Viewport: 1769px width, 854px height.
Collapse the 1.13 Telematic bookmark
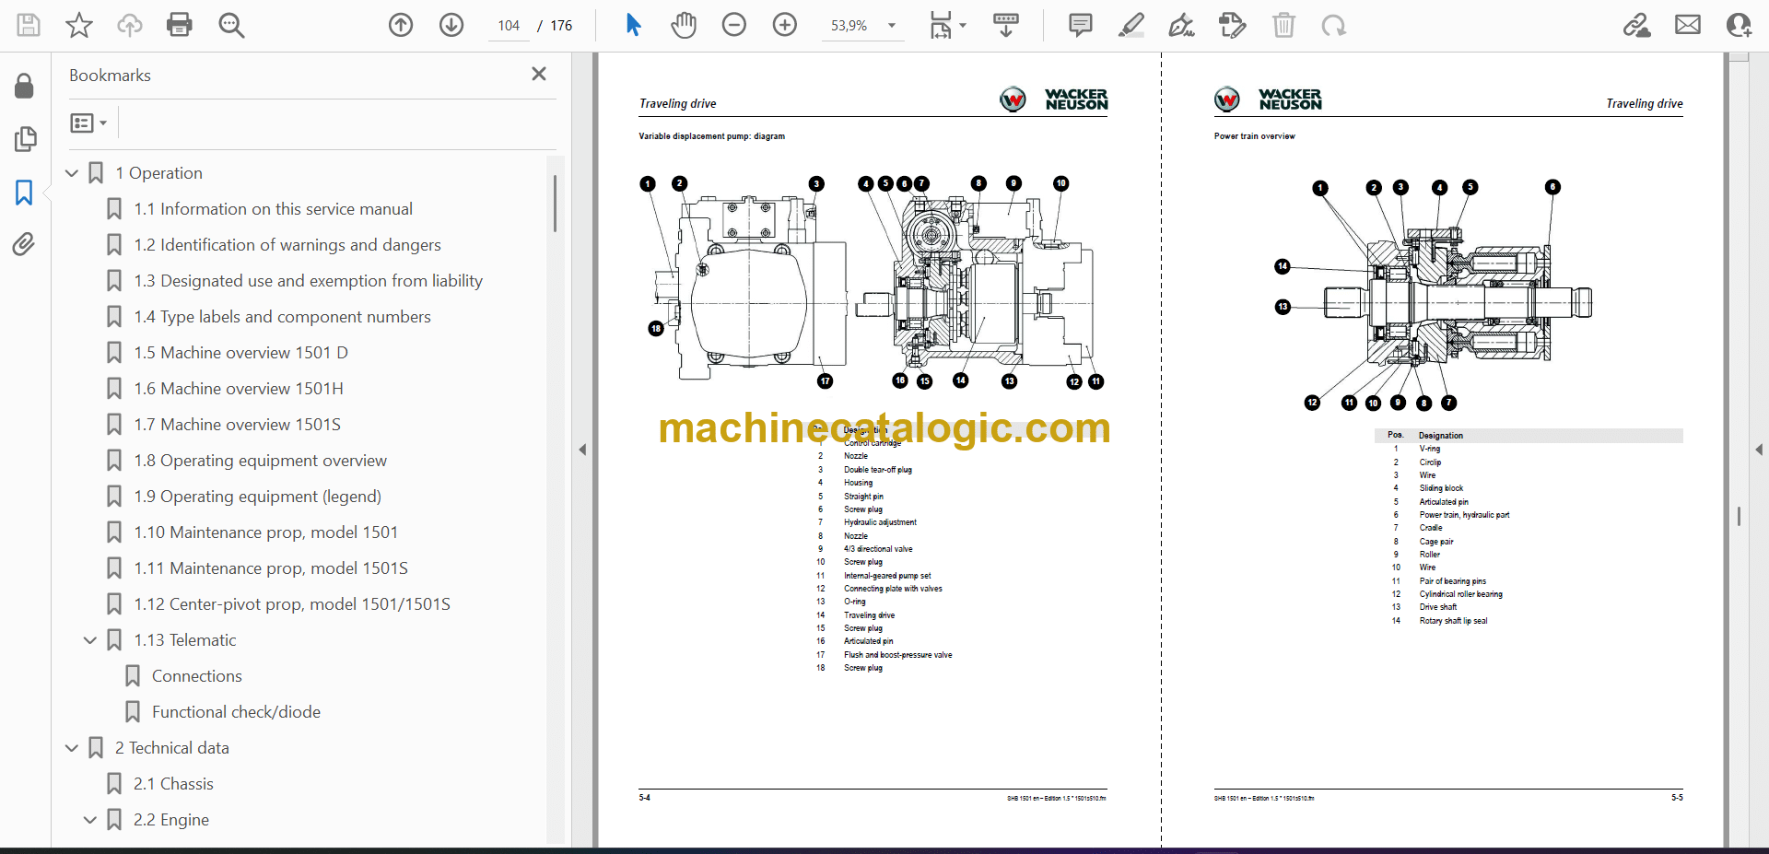coord(90,640)
